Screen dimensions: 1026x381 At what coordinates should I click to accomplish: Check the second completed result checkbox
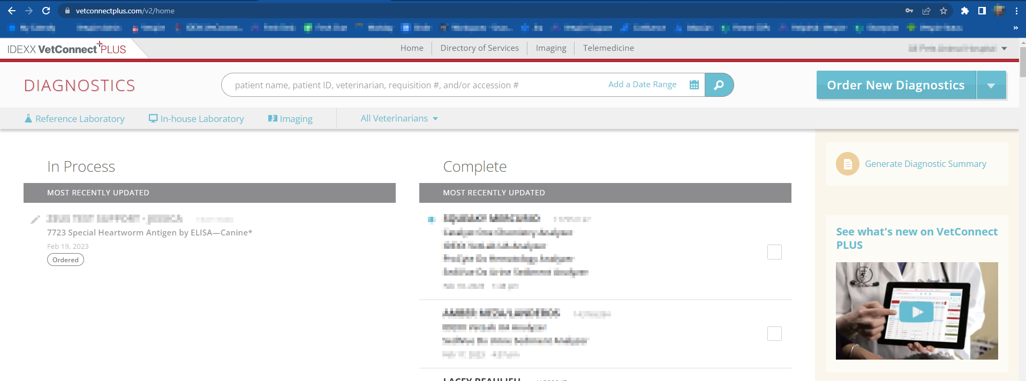tap(774, 334)
